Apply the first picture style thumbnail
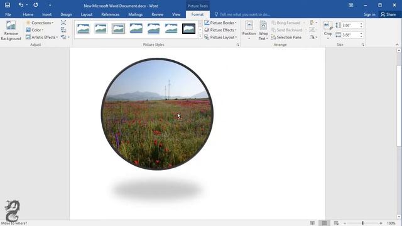Image resolution: width=402 pixels, height=226 pixels. (x=84, y=29)
